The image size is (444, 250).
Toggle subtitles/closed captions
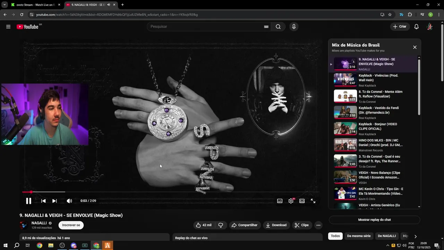[280, 201]
